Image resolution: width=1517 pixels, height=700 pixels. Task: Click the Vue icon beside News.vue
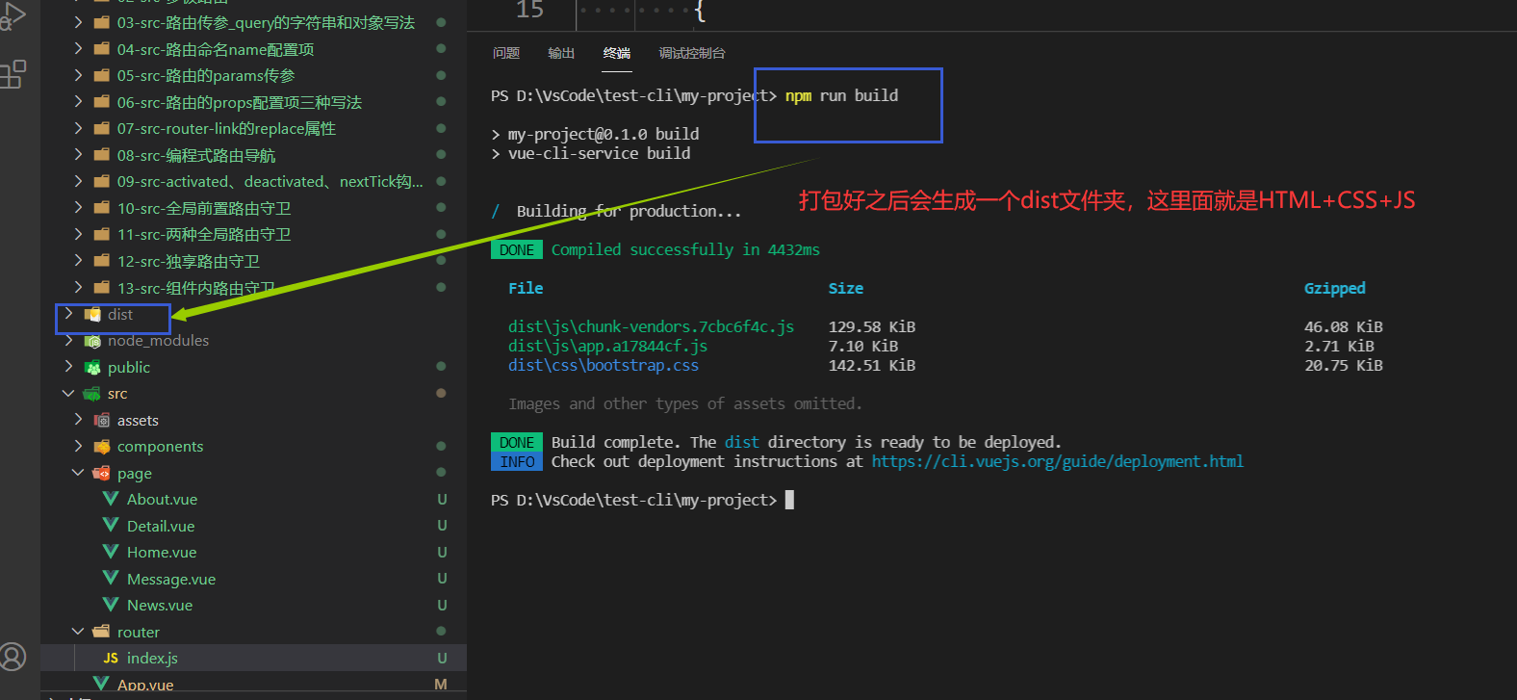click(x=111, y=605)
